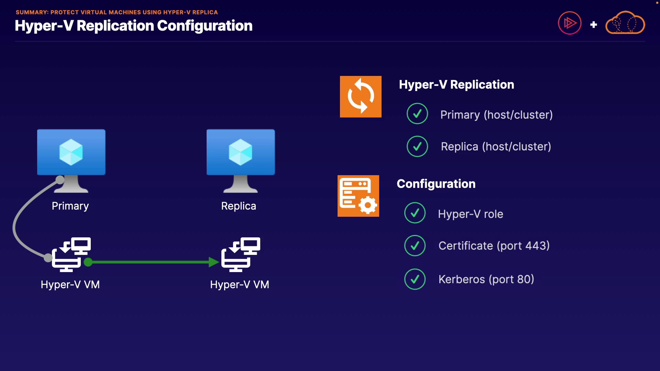
Task: Click the Hyper-V VM icon under Replica
Action: [241, 254]
